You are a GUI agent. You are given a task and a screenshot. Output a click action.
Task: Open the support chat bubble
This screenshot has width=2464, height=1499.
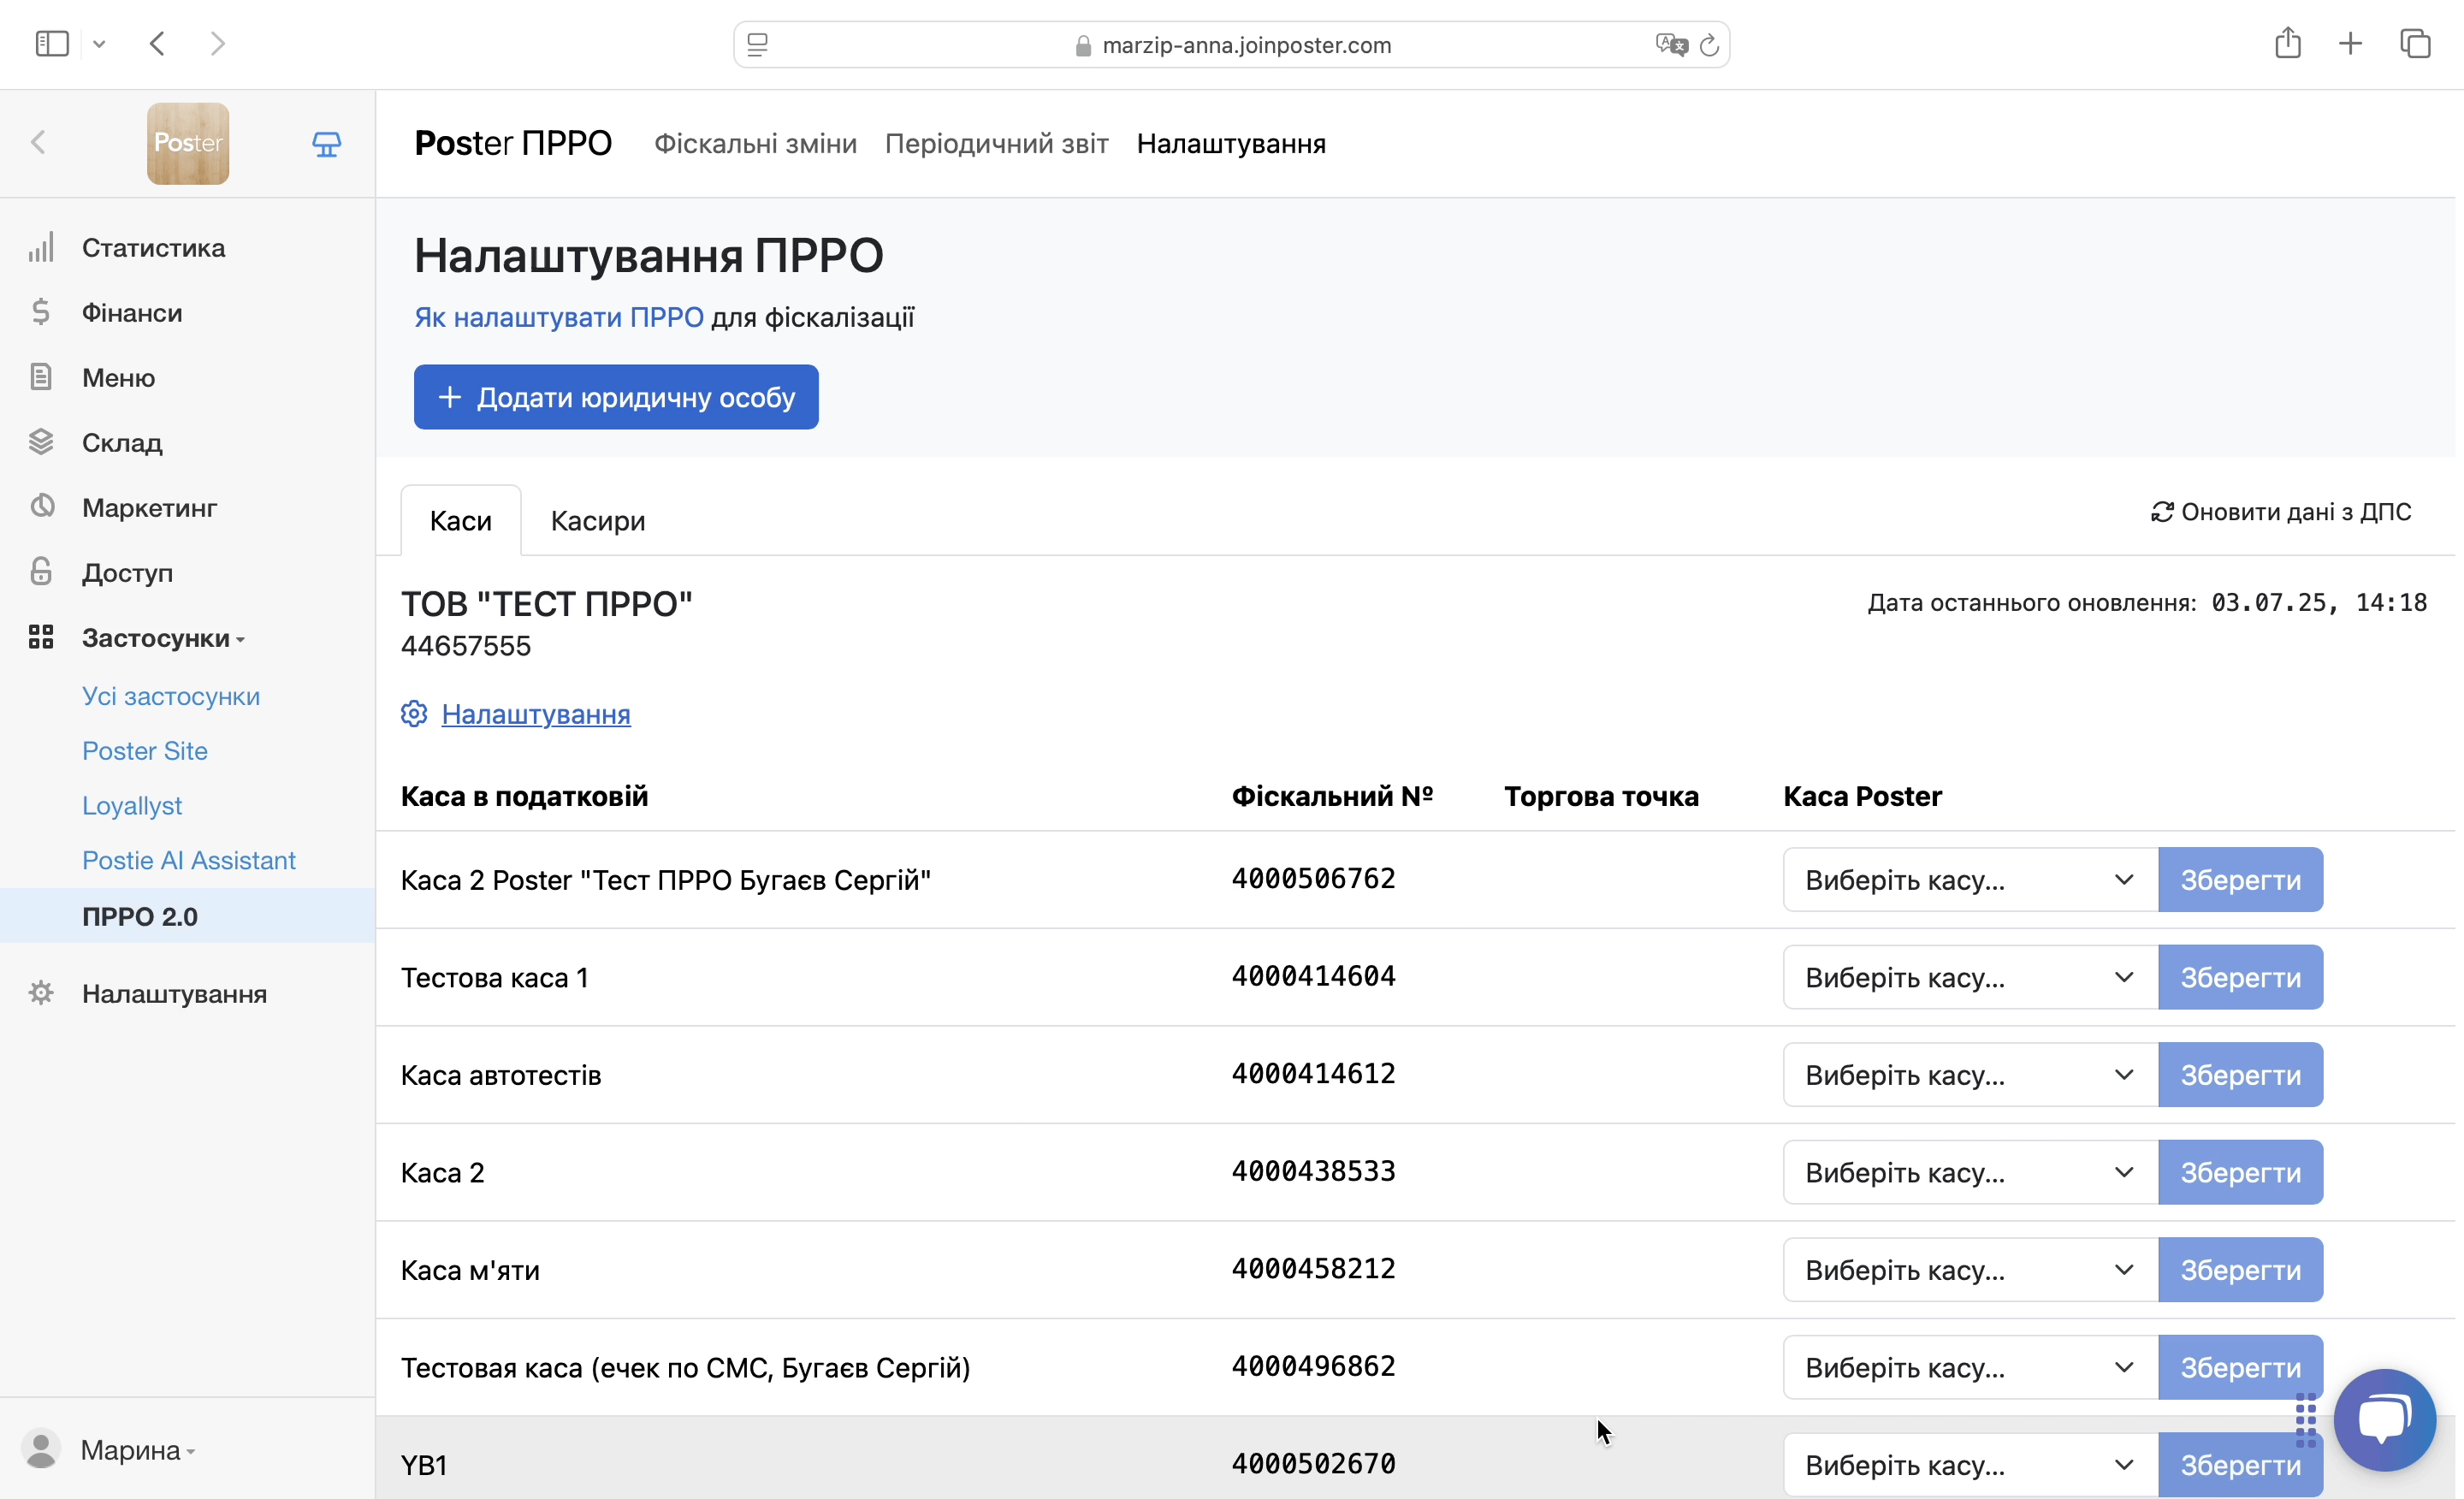click(x=2384, y=1420)
